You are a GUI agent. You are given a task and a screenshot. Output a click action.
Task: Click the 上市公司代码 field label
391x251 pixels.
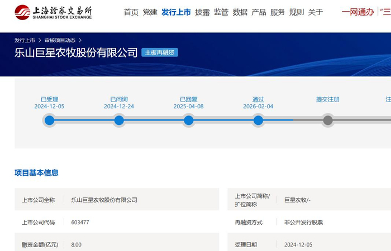click(x=39, y=223)
